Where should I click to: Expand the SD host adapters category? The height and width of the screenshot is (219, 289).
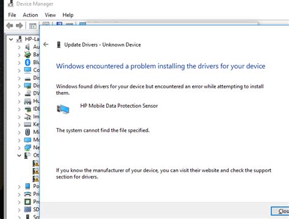(x=19, y=210)
